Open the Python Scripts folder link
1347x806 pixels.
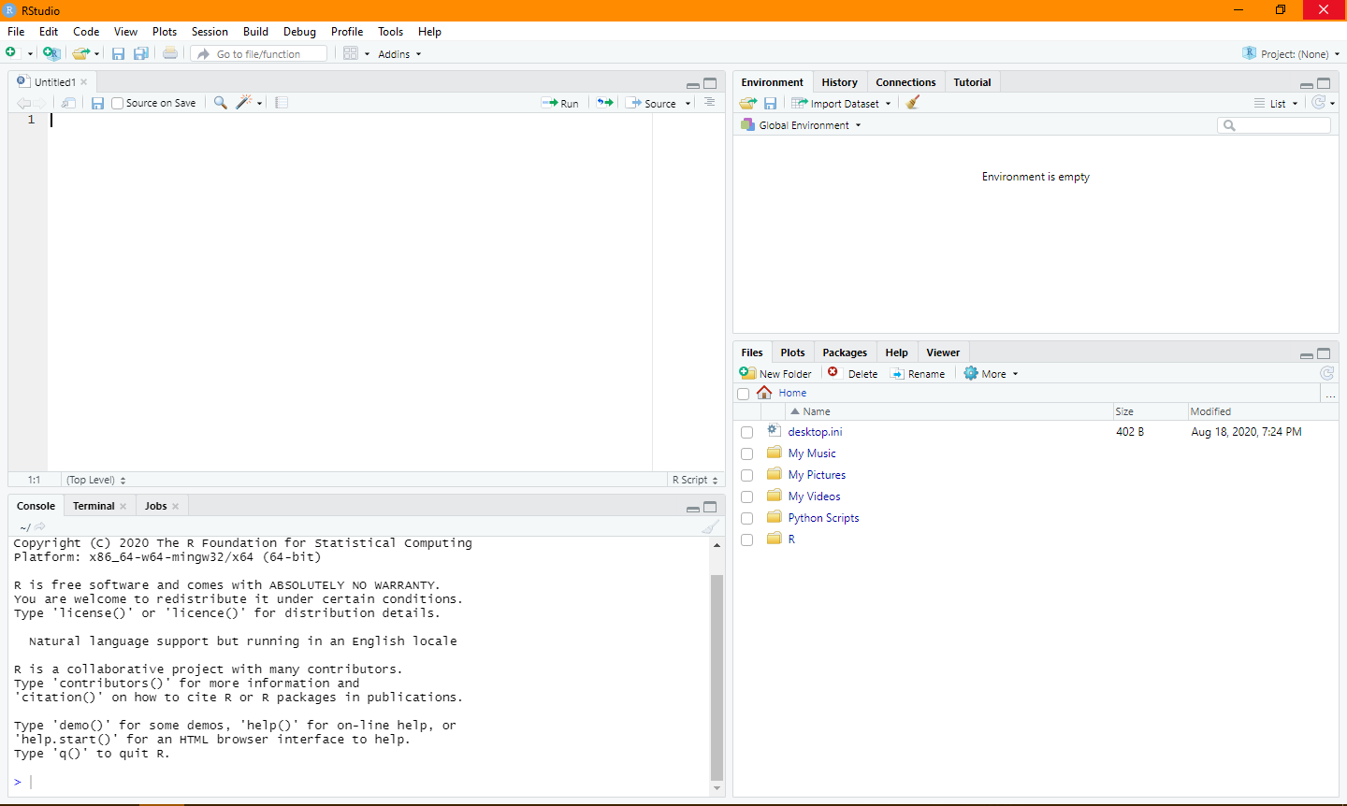coord(823,518)
